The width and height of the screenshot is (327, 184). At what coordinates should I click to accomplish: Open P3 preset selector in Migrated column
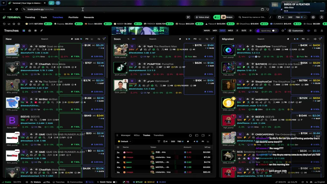pyautogui.click(x=303, y=39)
